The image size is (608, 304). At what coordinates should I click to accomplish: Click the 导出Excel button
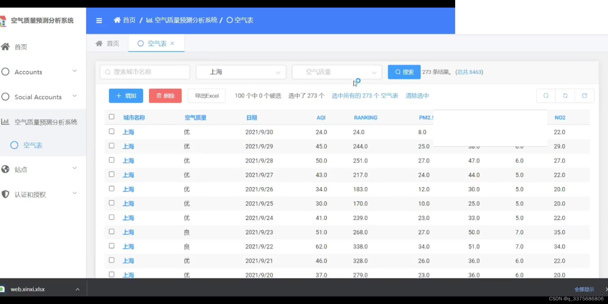[207, 96]
